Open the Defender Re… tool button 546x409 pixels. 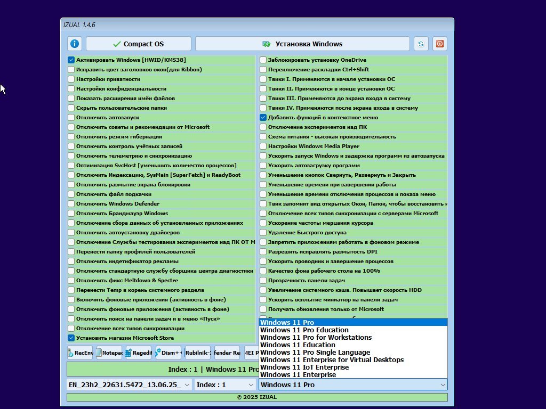click(227, 353)
